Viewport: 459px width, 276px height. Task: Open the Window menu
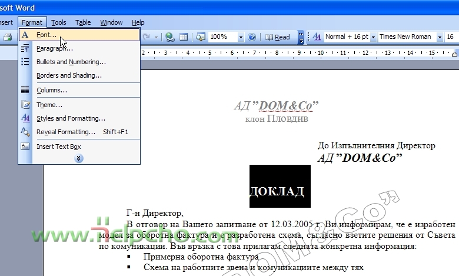pyautogui.click(x=111, y=22)
